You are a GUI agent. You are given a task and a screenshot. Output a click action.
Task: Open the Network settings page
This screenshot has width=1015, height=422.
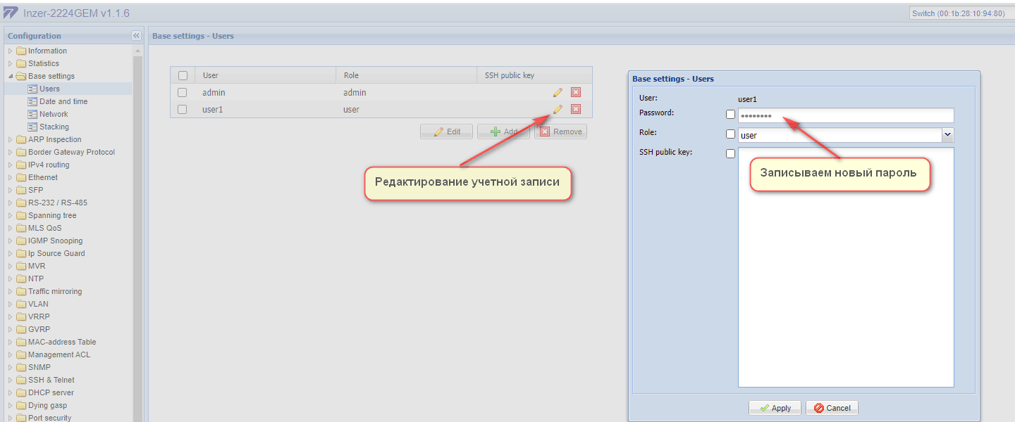pyautogui.click(x=54, y=114)
